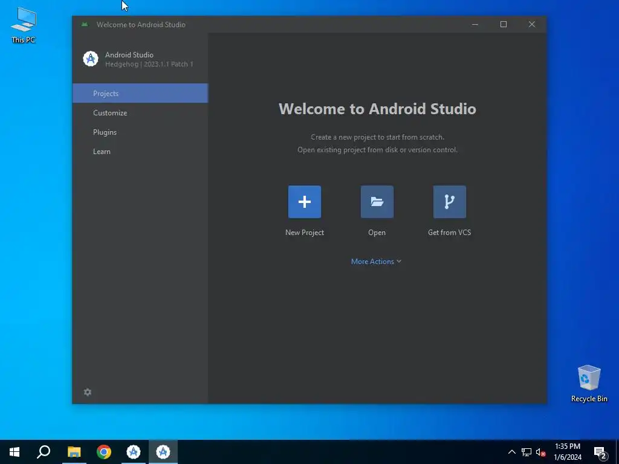Click the muted volume tray icon
This screenshot has width=619, height=464.
click(x=540, y=452)
